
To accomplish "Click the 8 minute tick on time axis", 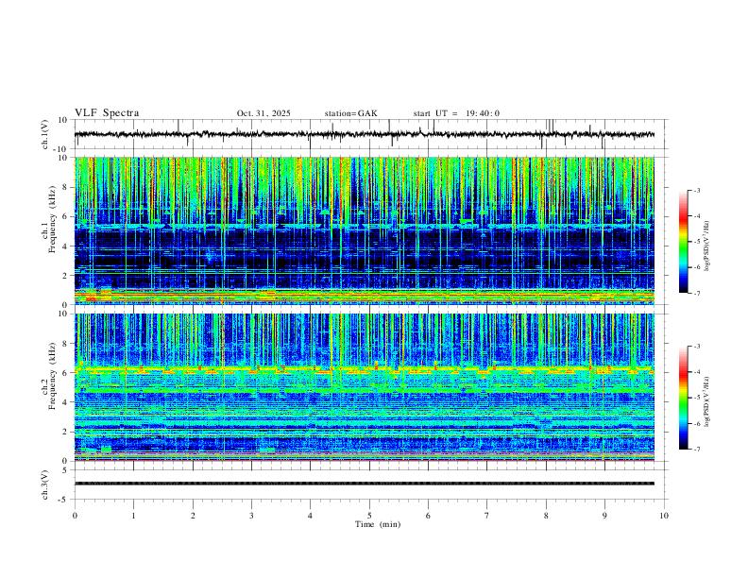I will click(546, 516).
